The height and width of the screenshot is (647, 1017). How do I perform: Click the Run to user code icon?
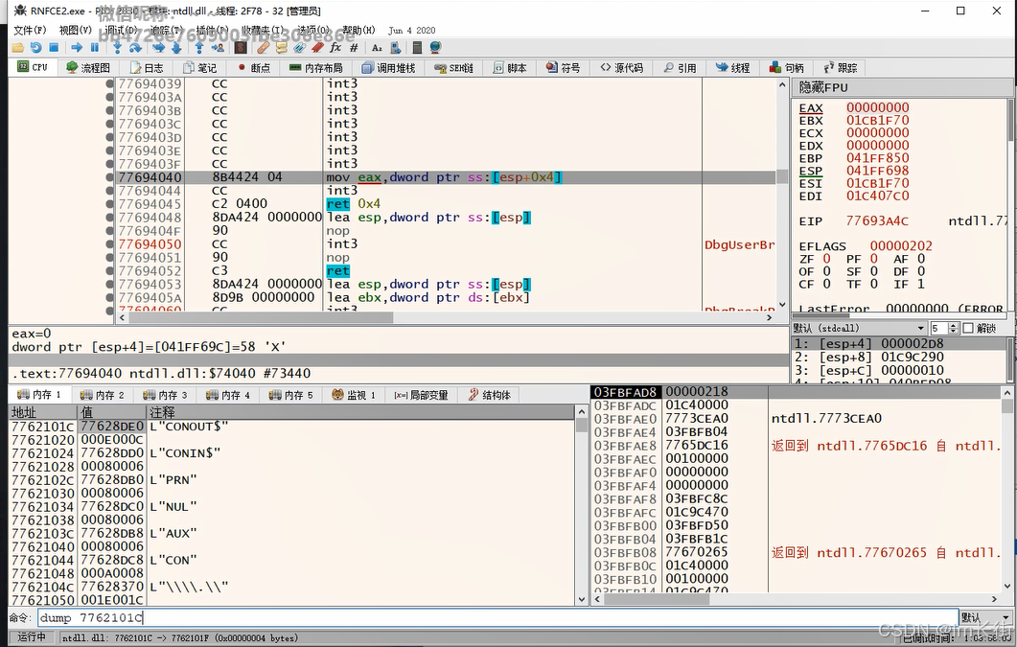tap(218, 47)
